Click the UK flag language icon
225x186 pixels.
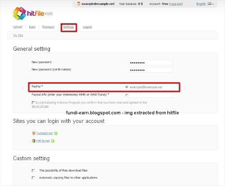point(209,4)
